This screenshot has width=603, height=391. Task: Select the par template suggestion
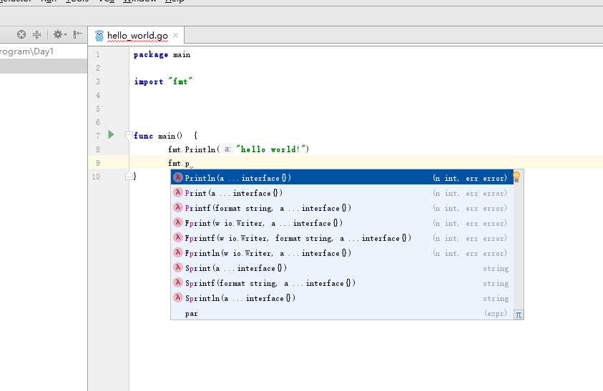pos(342,313)
